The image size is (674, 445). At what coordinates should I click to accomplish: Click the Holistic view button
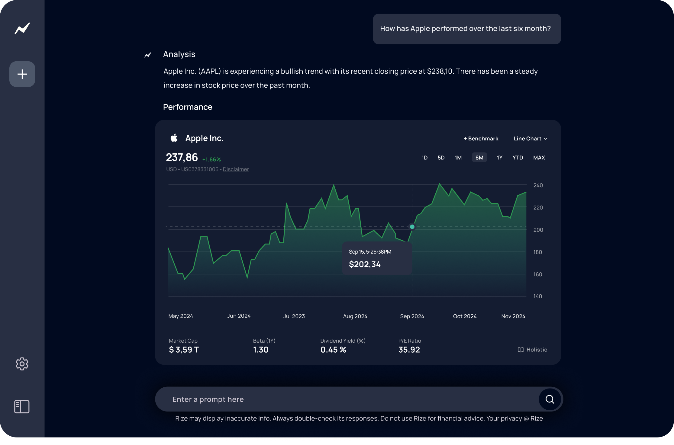pos(532,350)
